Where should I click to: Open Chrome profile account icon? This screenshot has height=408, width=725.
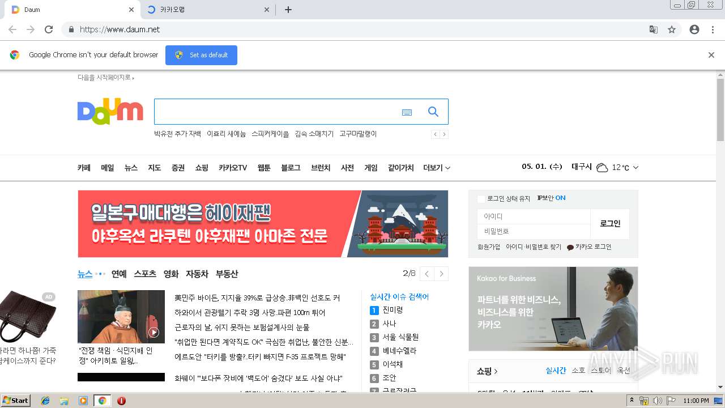(x=694, y=29)
